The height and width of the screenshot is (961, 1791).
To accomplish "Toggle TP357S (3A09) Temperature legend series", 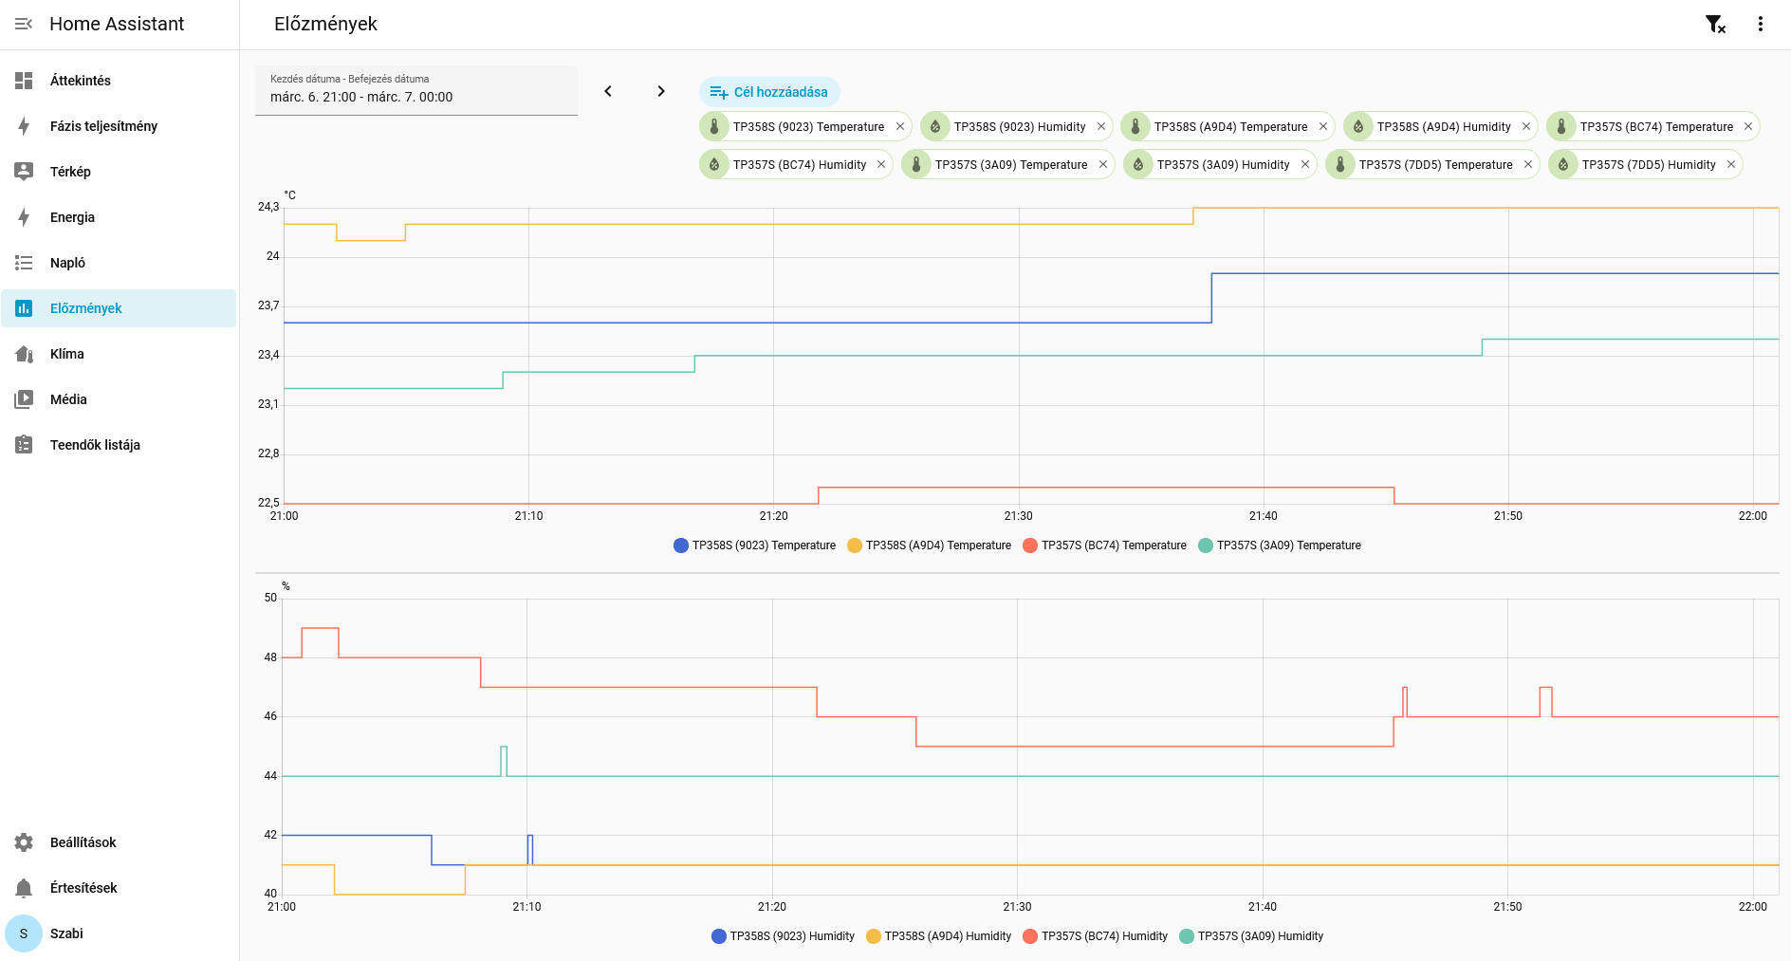I will click(x=1280, y=545).
